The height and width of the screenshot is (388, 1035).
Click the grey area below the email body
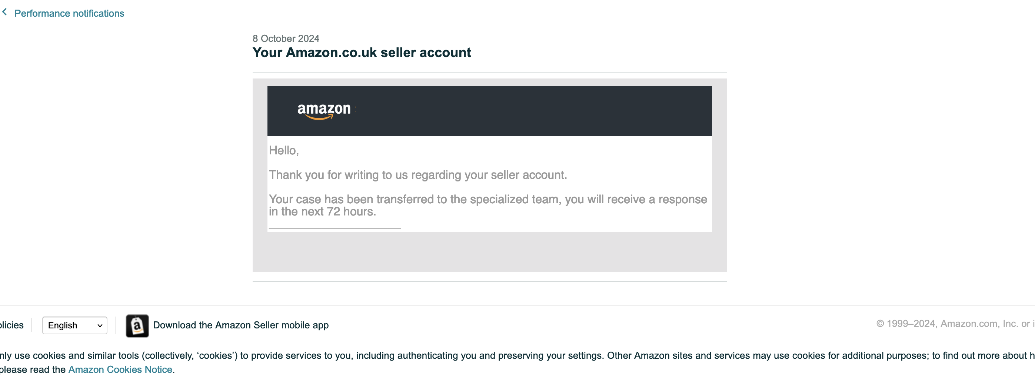(x=489, y=251)
